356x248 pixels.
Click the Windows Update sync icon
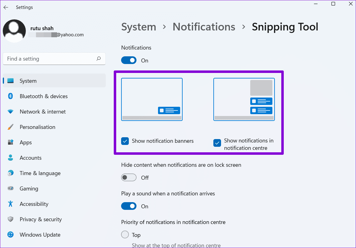(x=10, y=235)
